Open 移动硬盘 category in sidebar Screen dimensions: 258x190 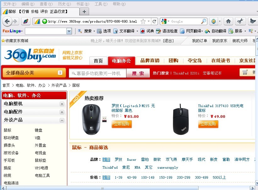[x=11, y=138]
